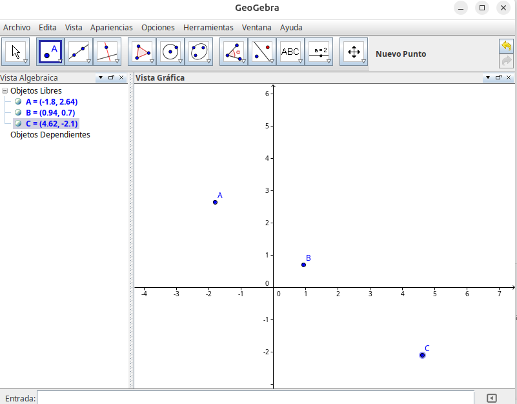The width and height of the screenshot is (517, 404).
Task: Open the Vista Algebraica panel dropdown arrow
Action: pyautogui.click(x=100, y=77)
